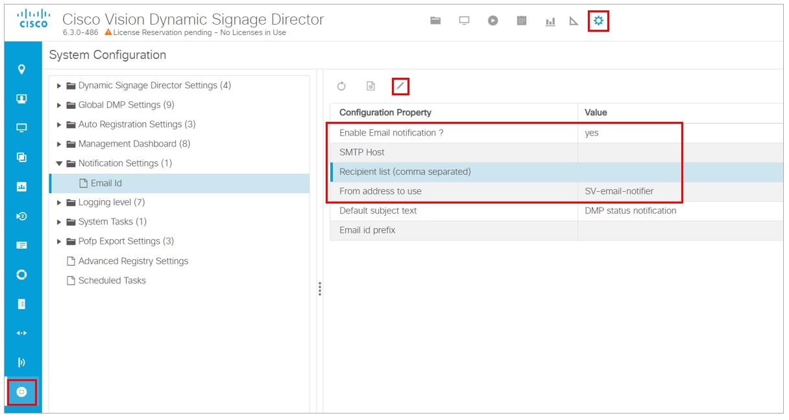The height and width of the screenshot is (420, 789).
Task: Open the gear configuration icon in header
Action: (598, 21)
